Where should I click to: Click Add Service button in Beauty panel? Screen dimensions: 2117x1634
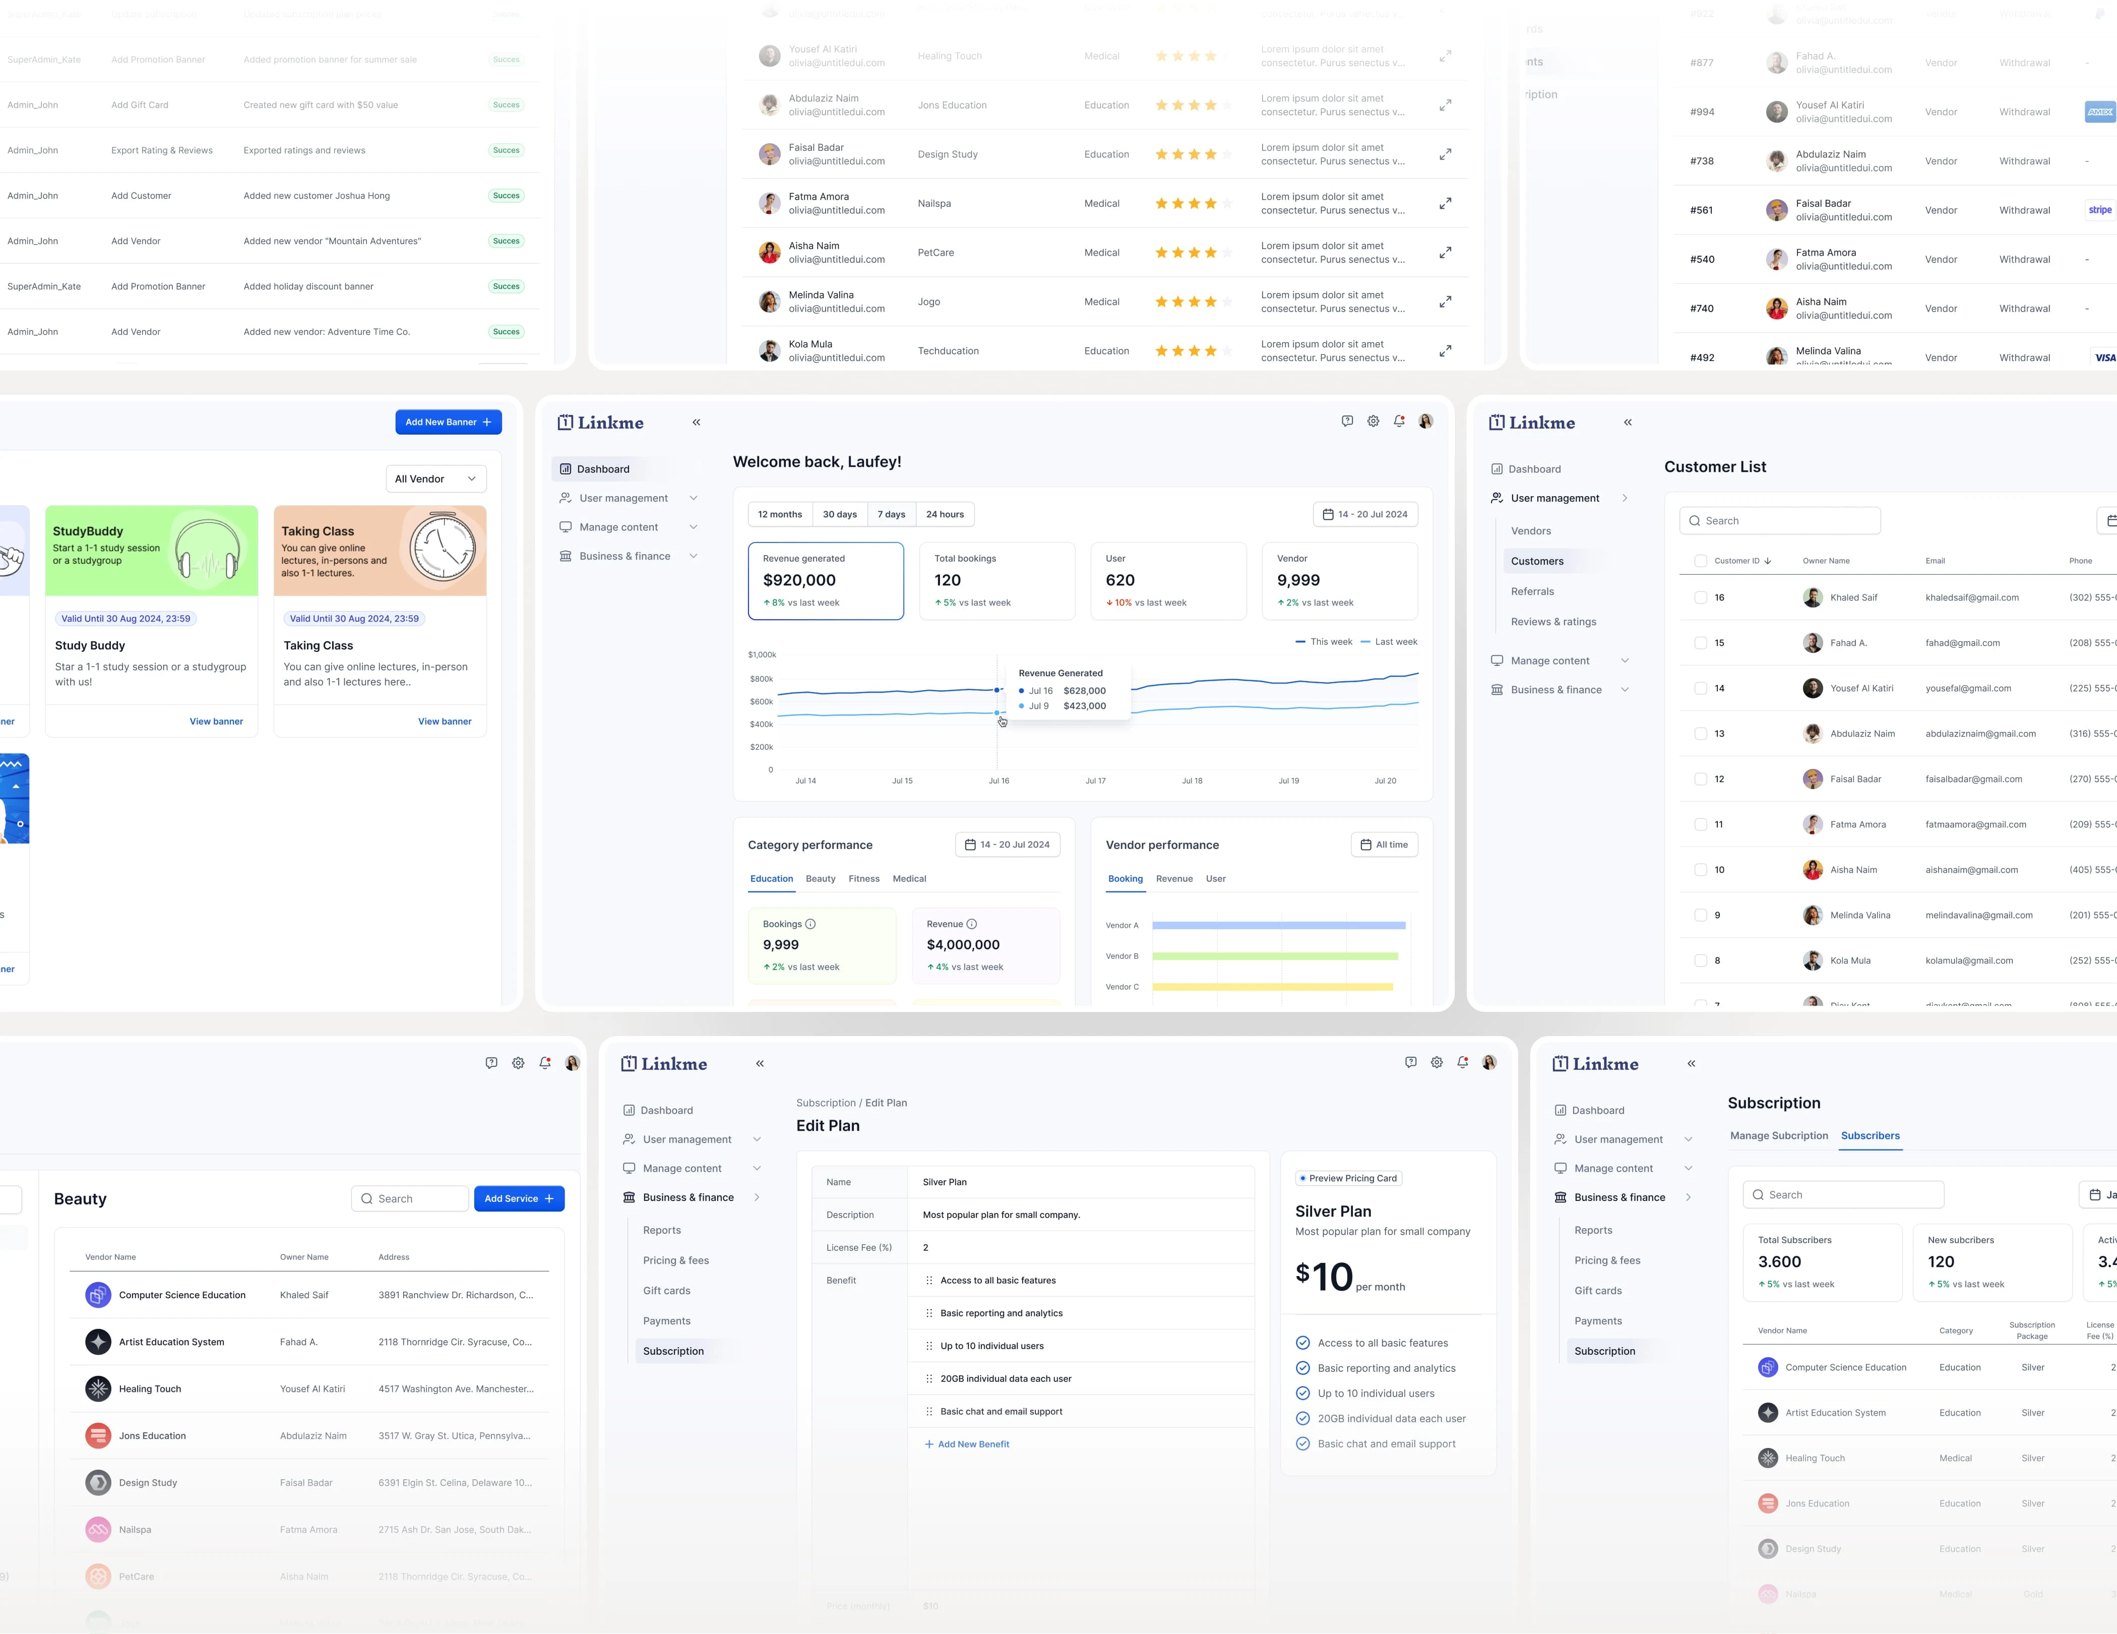click(x=520, y=1198)
